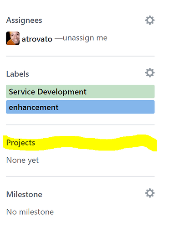Click the divider line beneath 'None yet'
The height and width of the screenshot is (228, 174).
tap(80, 176)
